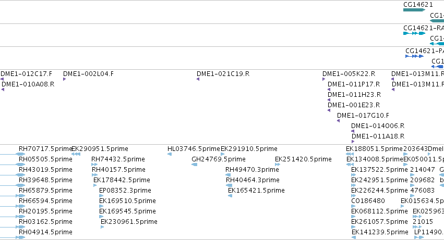The width and height of the screenshot is (444, 240).
Task: Select the HL03746.5prime EST arrow
Action: click(170, 154)
